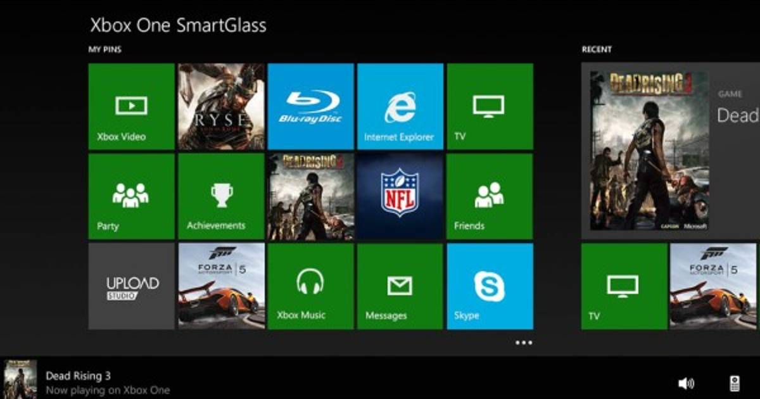
Task: Expand more pins with the ellipsis
Action: (x=524, y=343)
